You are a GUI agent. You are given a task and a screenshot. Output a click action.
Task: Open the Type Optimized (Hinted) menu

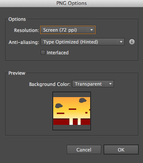82,42
